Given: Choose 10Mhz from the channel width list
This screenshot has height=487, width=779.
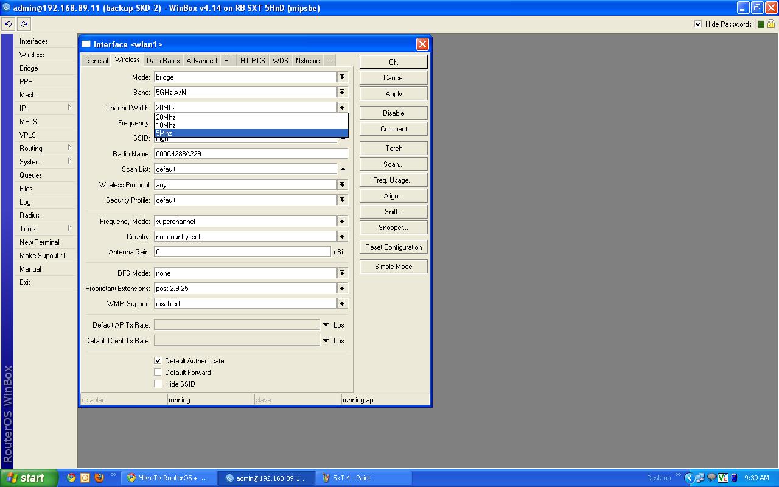Looking at the screenshot, I should point(251,125).
